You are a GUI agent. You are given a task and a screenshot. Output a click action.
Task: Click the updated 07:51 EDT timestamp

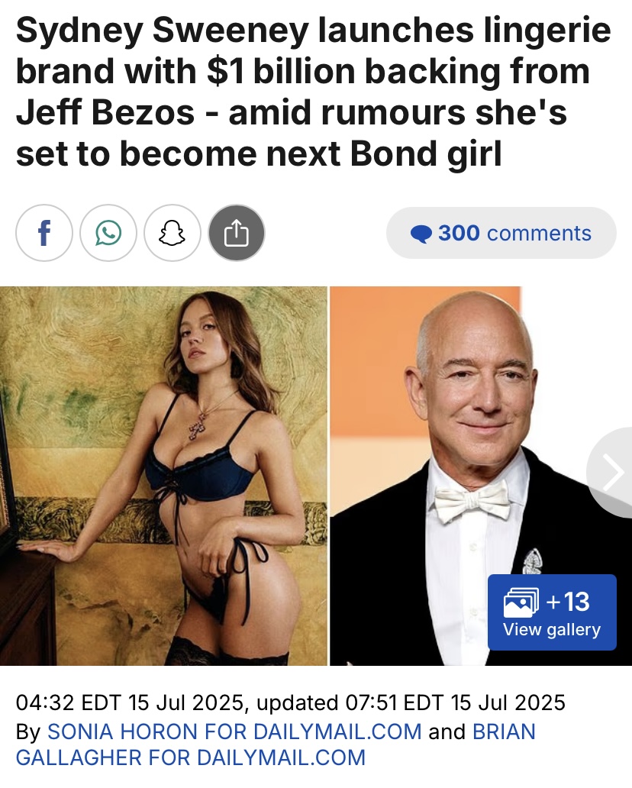pos(411,702)
